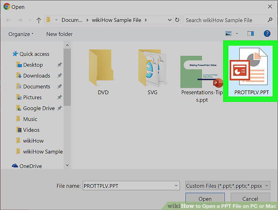The height and width of the screenshot is (210, 278).
Task: Unpin Downloads using its pin icon
Action: (x=60, y=75)
